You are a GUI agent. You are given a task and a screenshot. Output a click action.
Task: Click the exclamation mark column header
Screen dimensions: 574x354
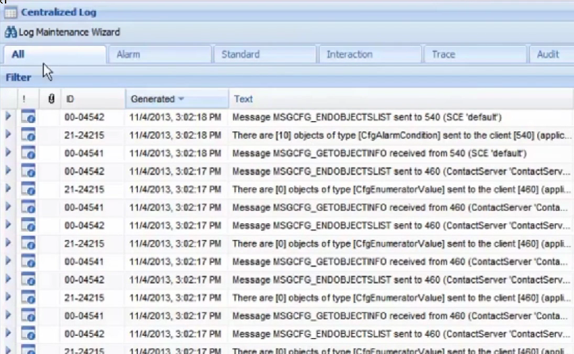coord(24,99)
